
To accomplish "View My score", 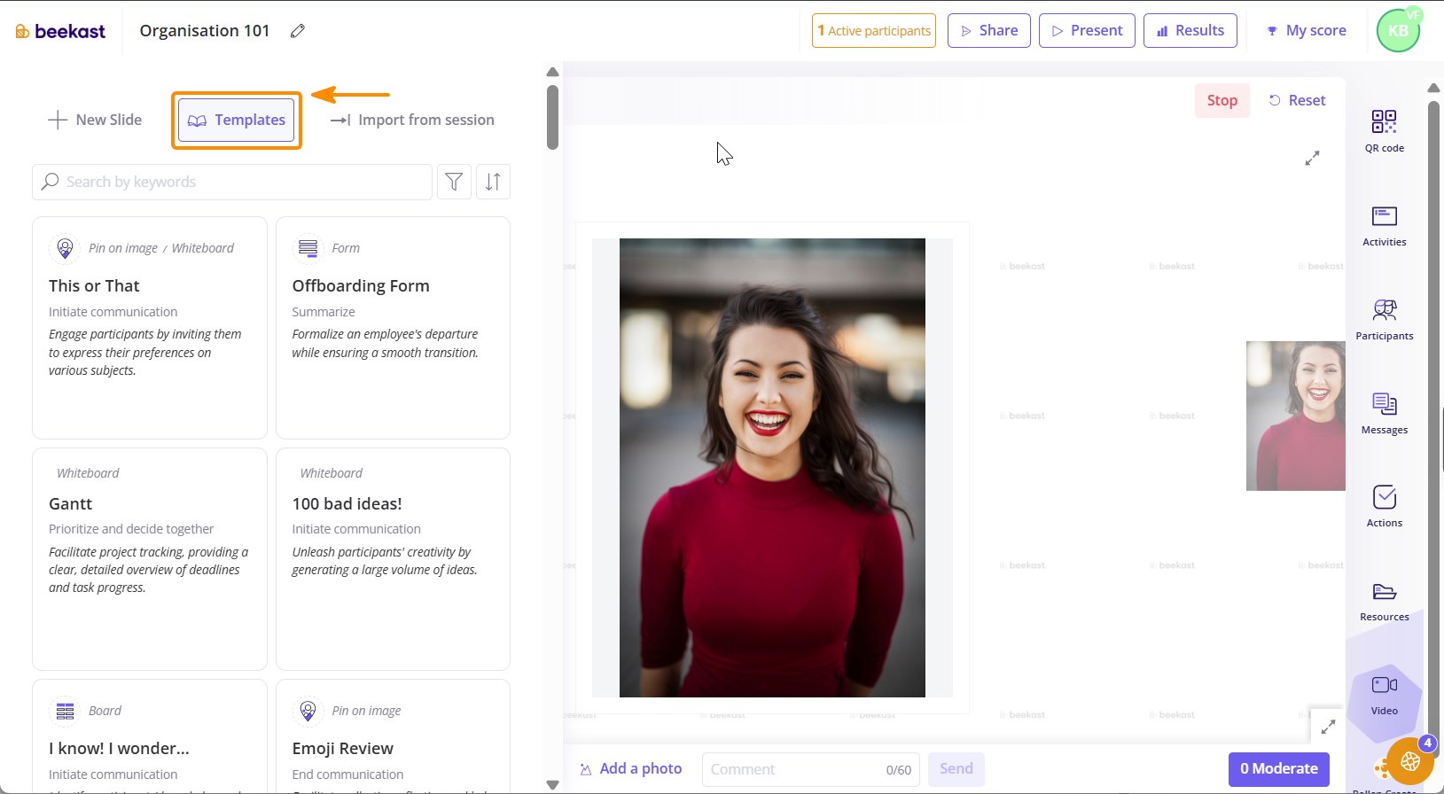I will (1306, 30).
